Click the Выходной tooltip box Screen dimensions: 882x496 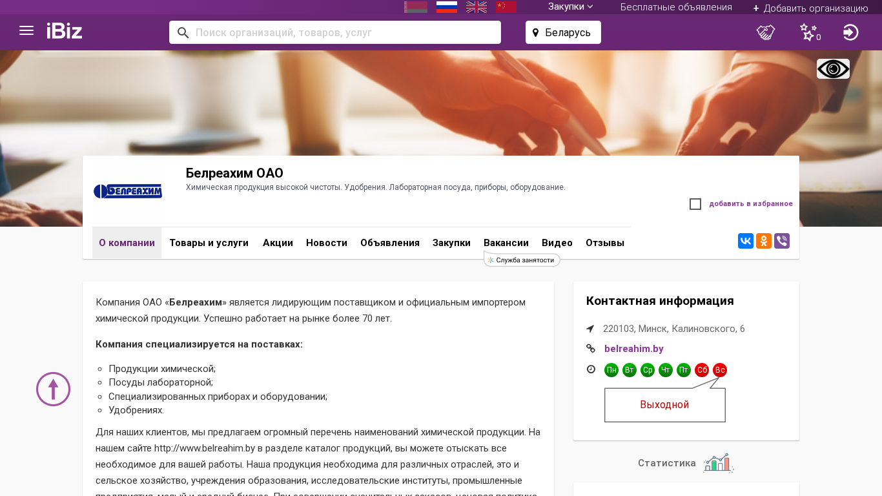pos(665,405)
